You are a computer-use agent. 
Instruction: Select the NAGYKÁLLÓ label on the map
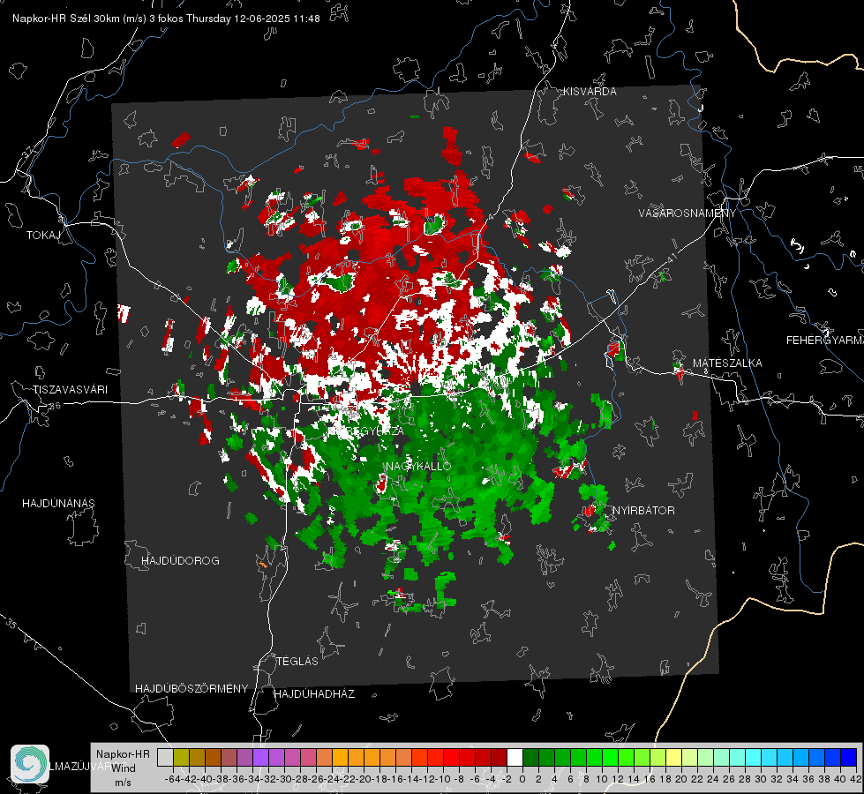(x=418, y=466)
